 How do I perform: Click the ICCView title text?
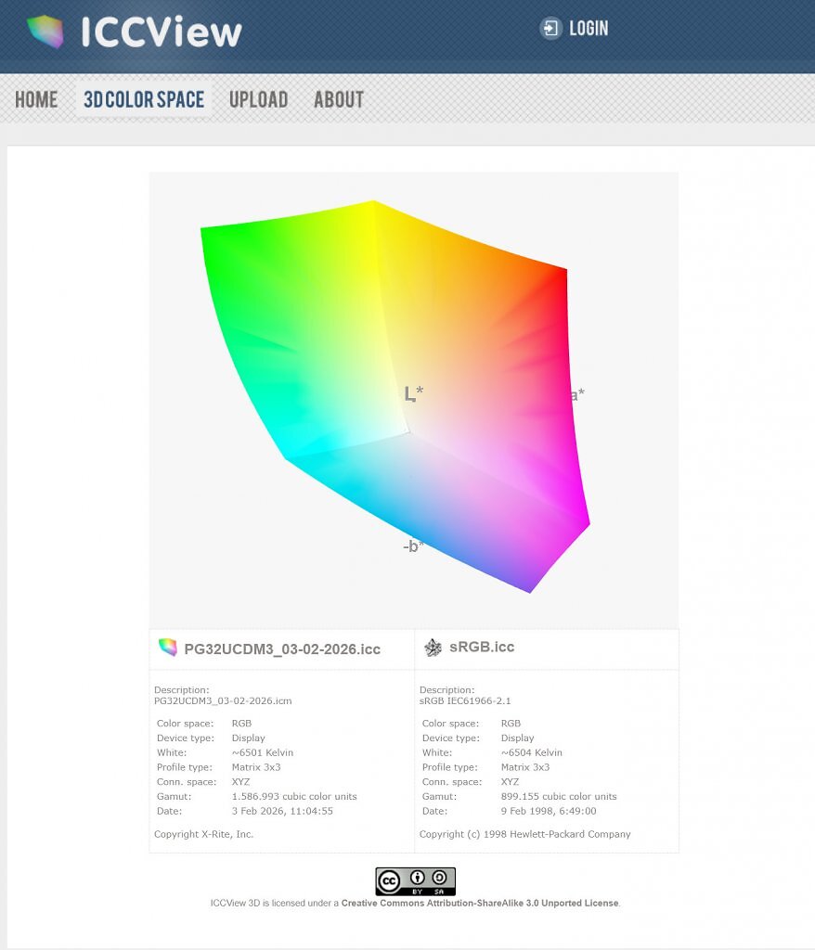(x=162, y=32)
